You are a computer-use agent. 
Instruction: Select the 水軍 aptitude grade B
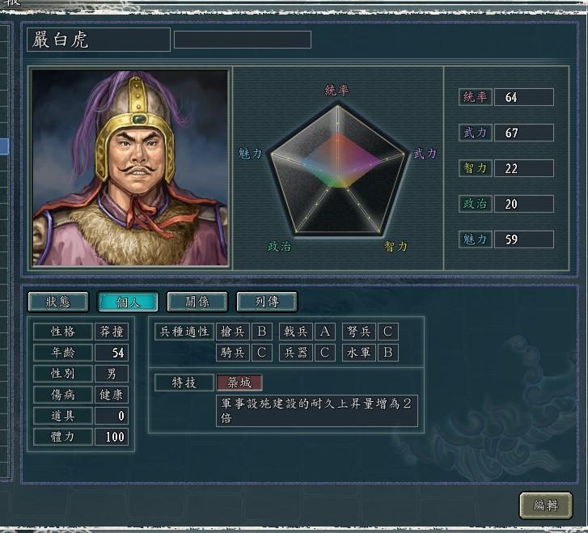388,353
